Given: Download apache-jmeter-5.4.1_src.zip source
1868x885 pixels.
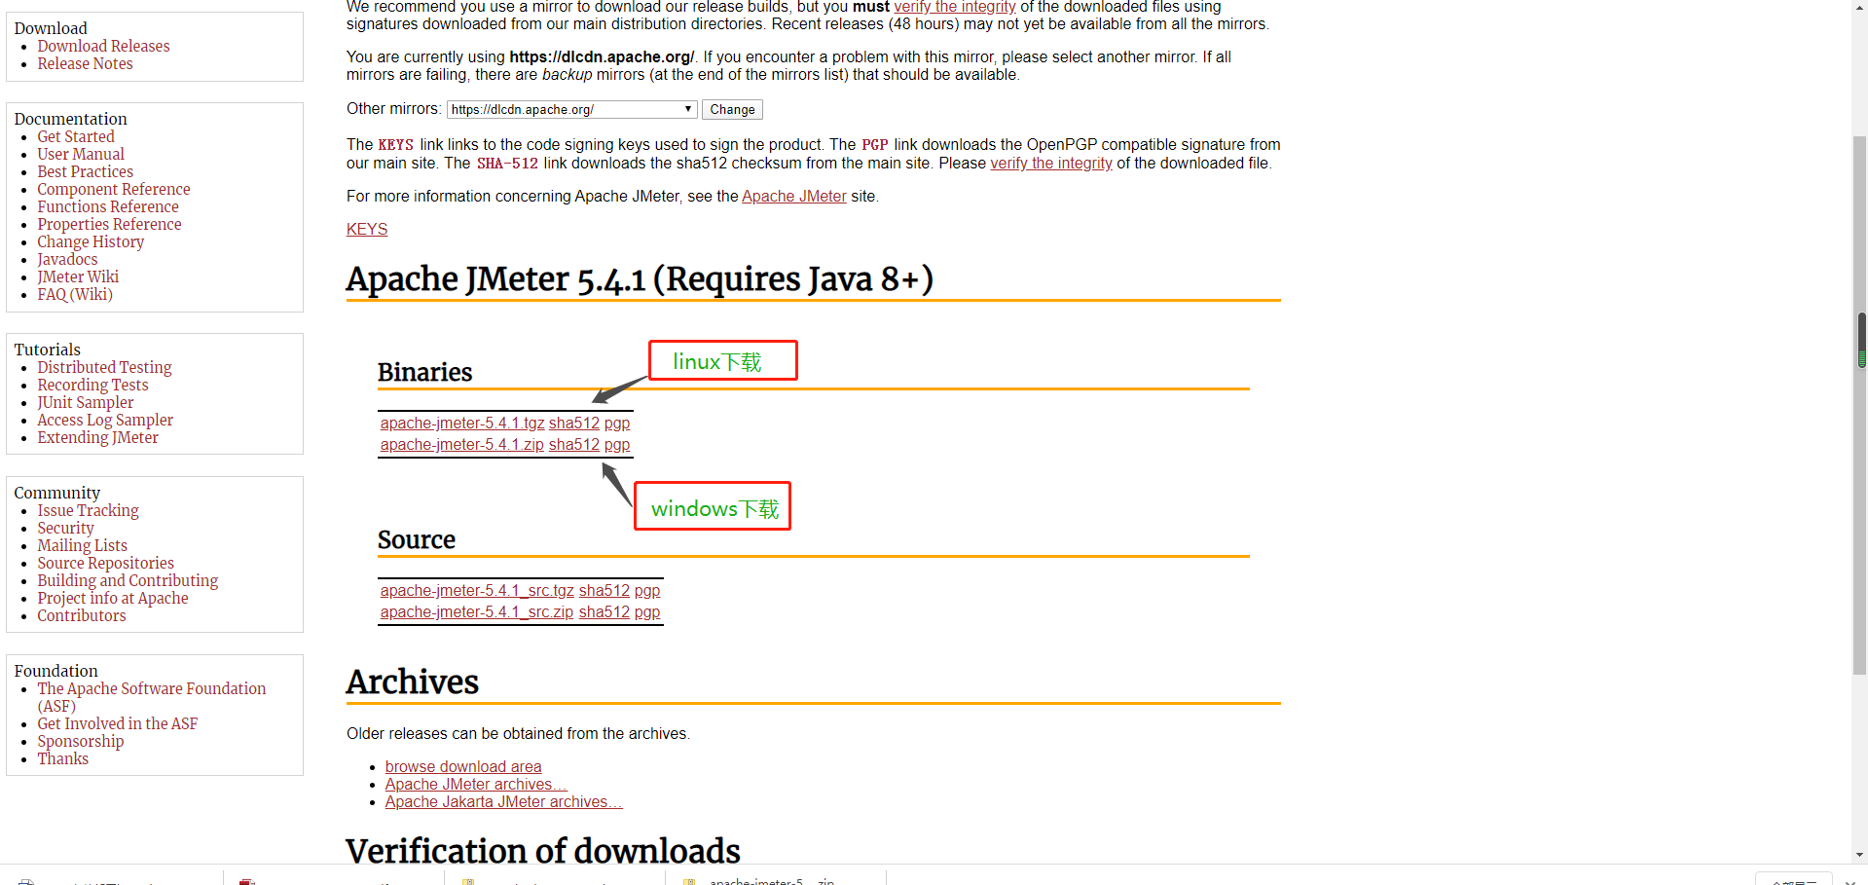Looking at the screenshot, I should (x=477, y=611).
